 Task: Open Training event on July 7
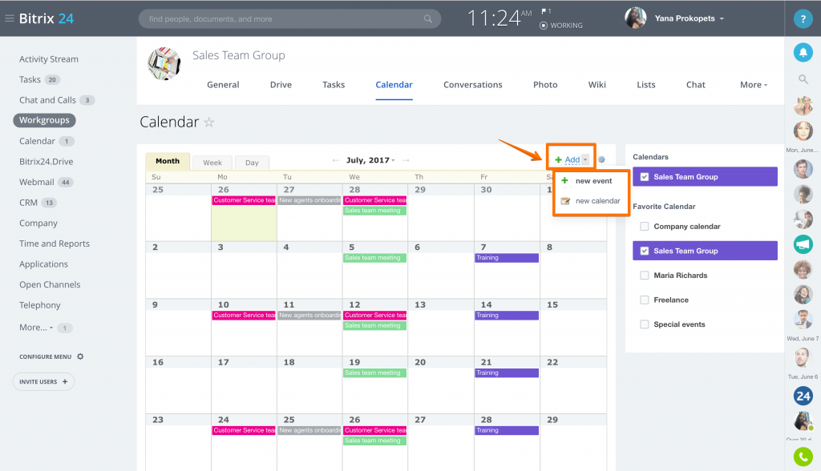click(507, 257)
